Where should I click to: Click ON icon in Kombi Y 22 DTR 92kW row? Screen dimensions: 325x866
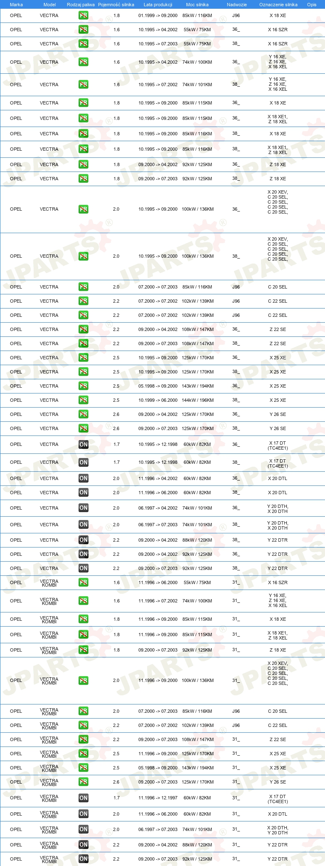click(83, 859)
